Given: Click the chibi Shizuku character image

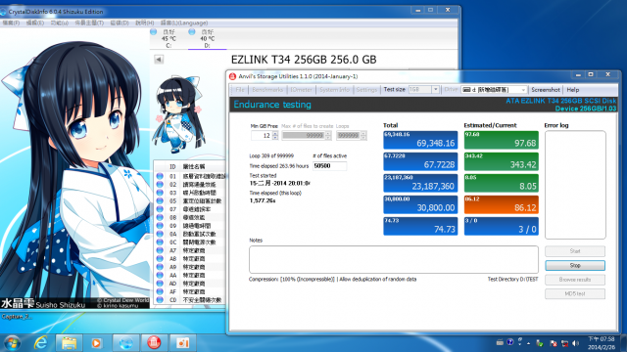Looking at the screenshot, I should 178,113.
